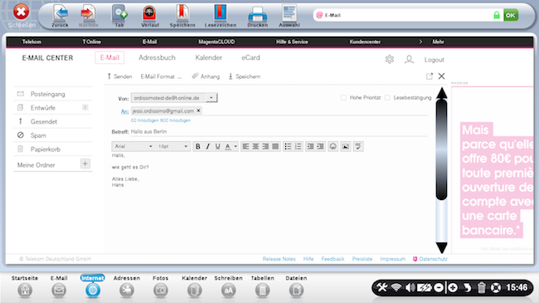The height and width of the screenshot is (303, 539).
Task: Switch to the Adressbuch tab
Action: tap(157, 57)
